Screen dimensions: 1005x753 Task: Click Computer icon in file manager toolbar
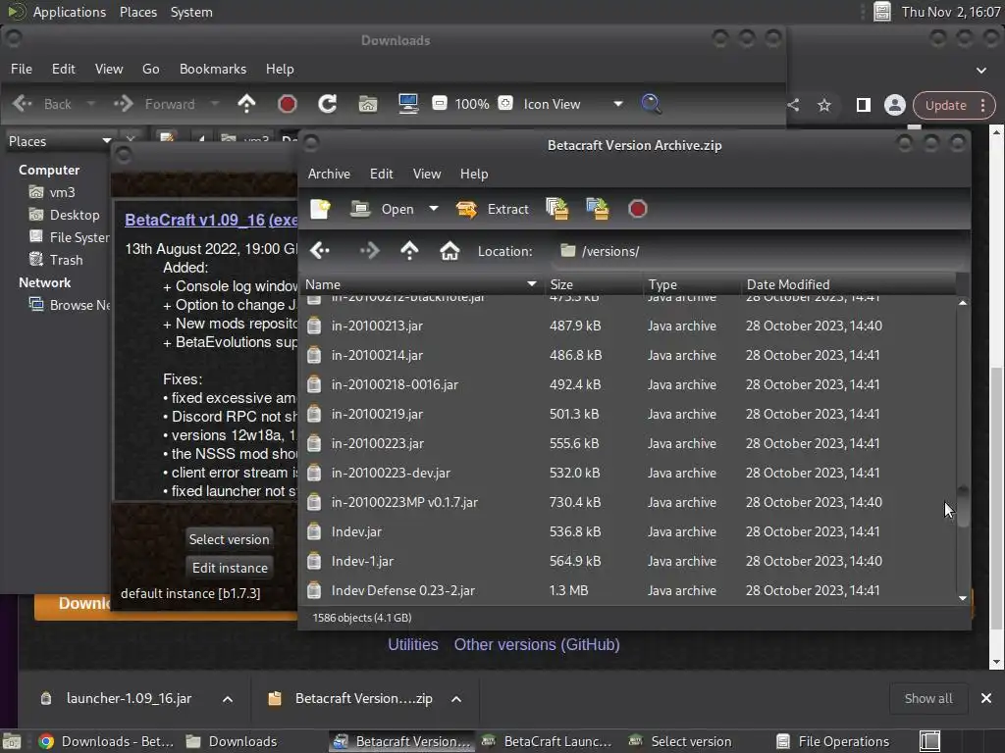(408, 104)
